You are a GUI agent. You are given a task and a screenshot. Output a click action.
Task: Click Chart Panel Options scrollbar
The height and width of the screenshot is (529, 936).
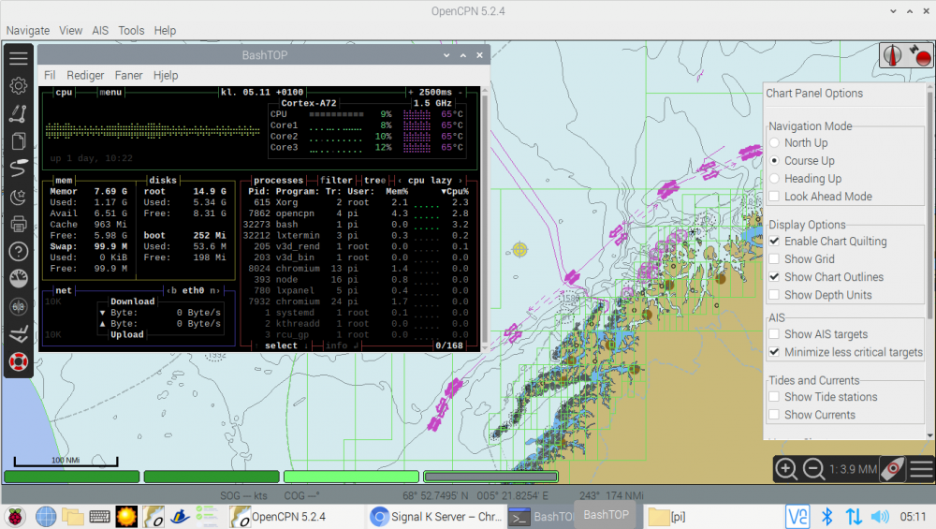(x=930, y=261)
